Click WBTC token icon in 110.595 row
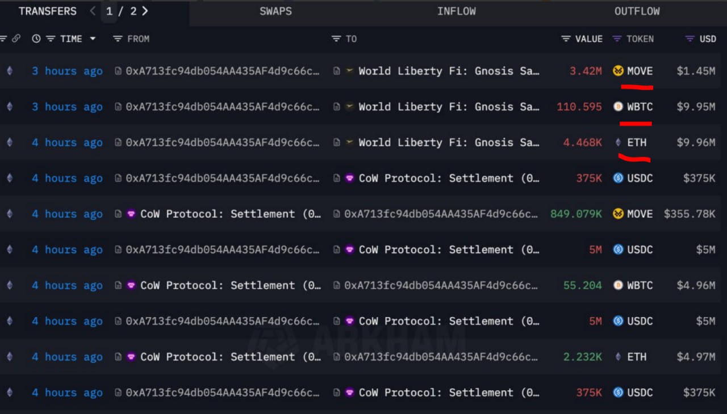727x414 pixels. coord(619,107)
